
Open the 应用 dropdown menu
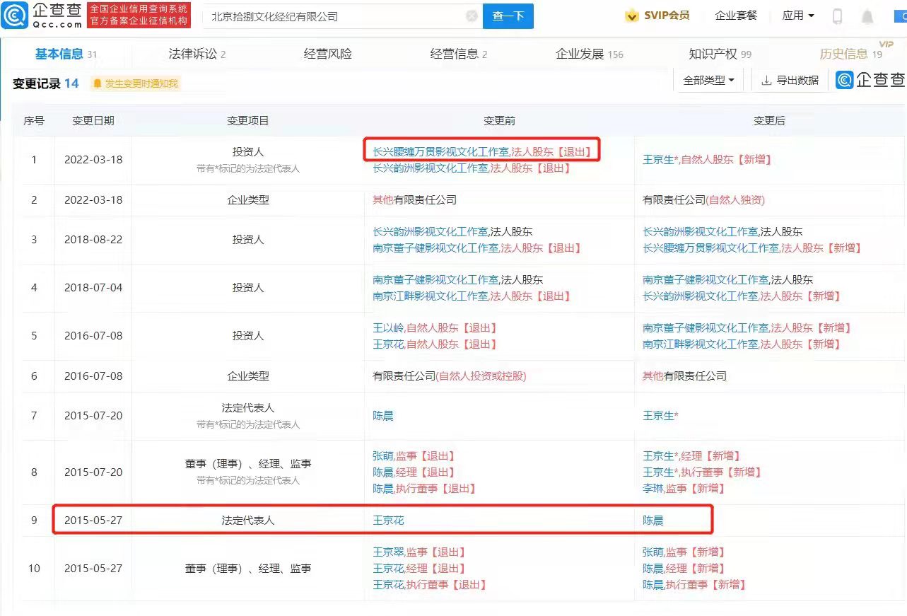click(x=798, y=16)
